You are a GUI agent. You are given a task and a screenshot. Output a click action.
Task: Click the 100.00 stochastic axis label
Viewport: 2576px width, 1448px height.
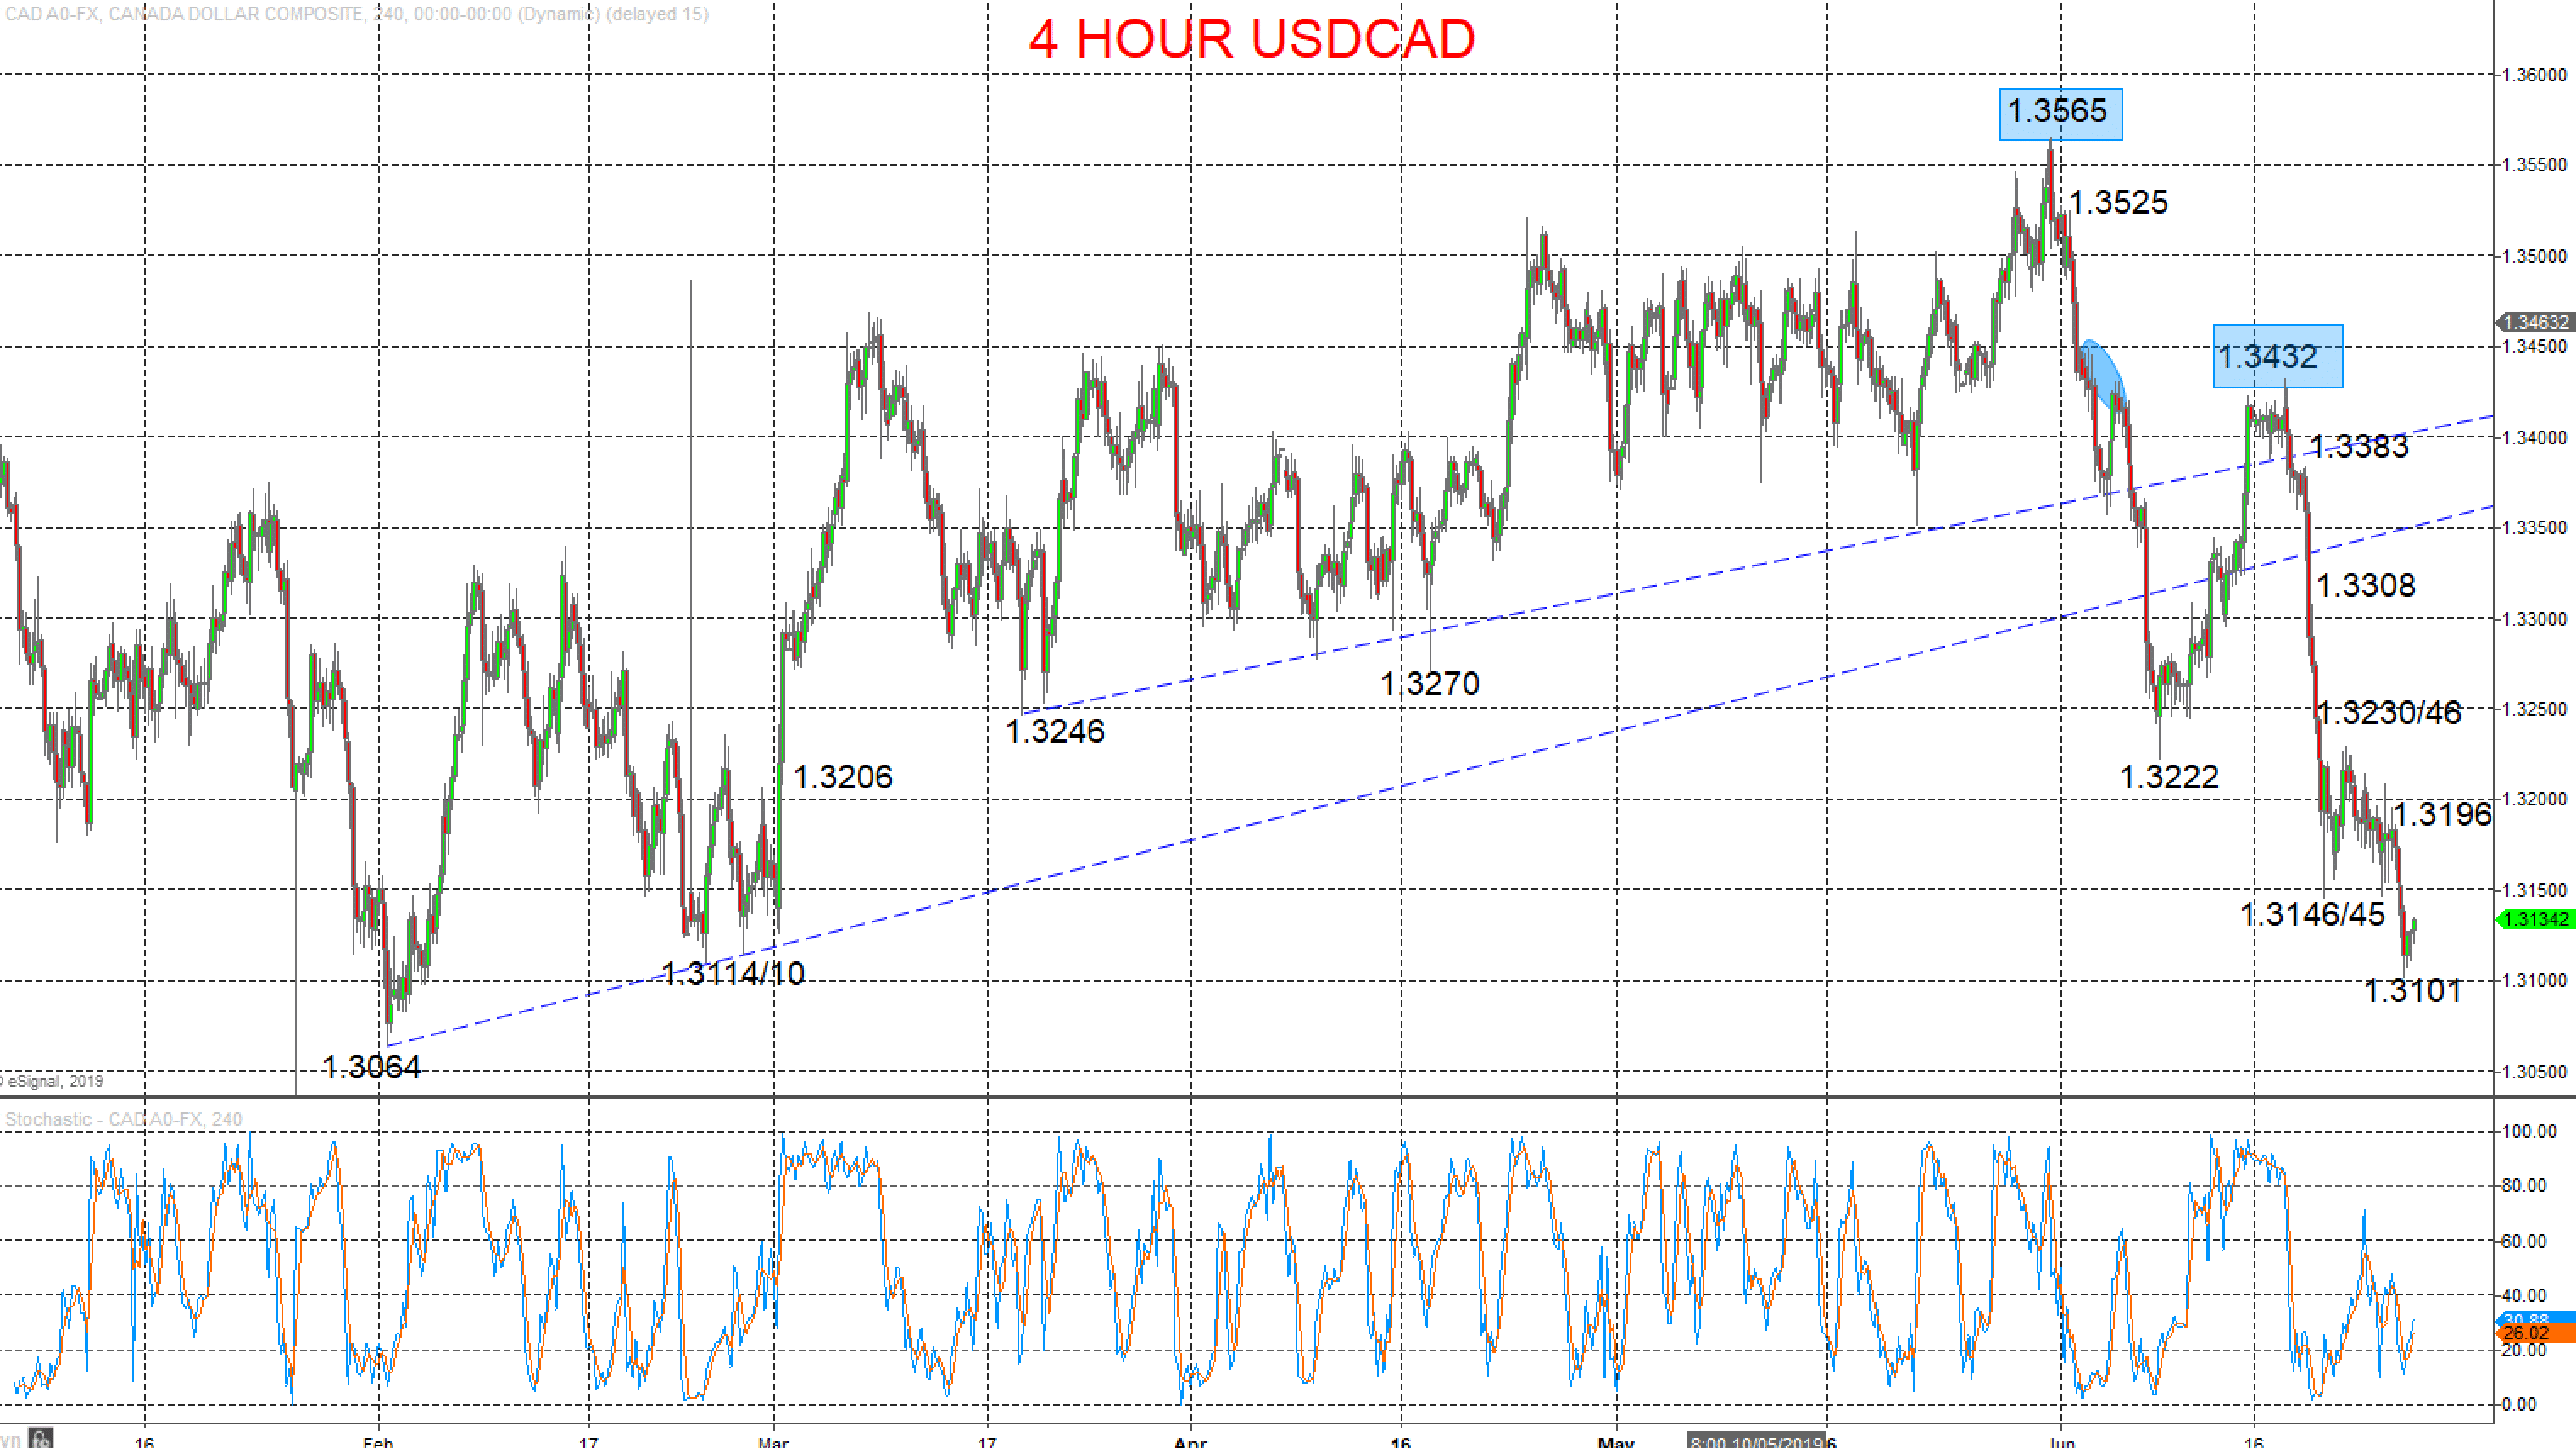pos(2529,1131)
